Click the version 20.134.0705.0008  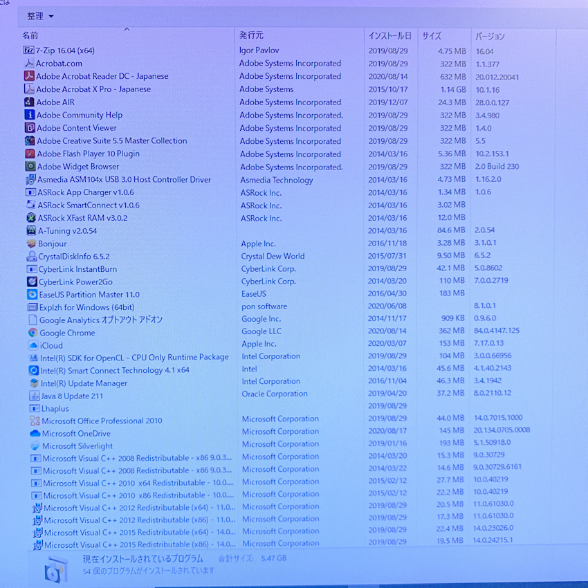click(502, 430)
